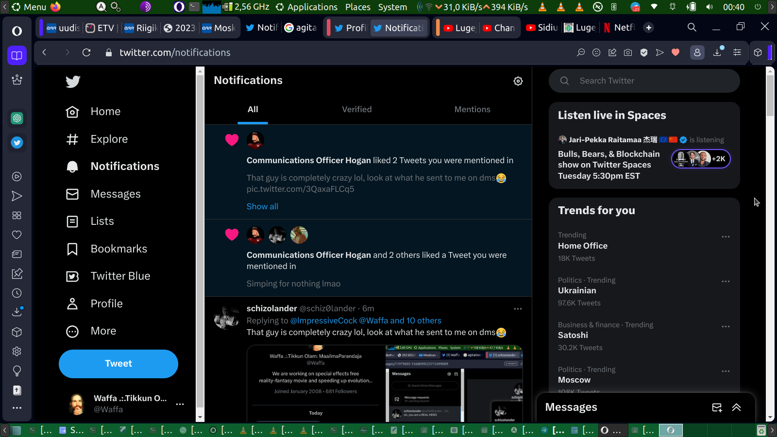The width and height of the screenshot is (777, 437).
Task: Open browser downloads in address bar
Action: 717,52
